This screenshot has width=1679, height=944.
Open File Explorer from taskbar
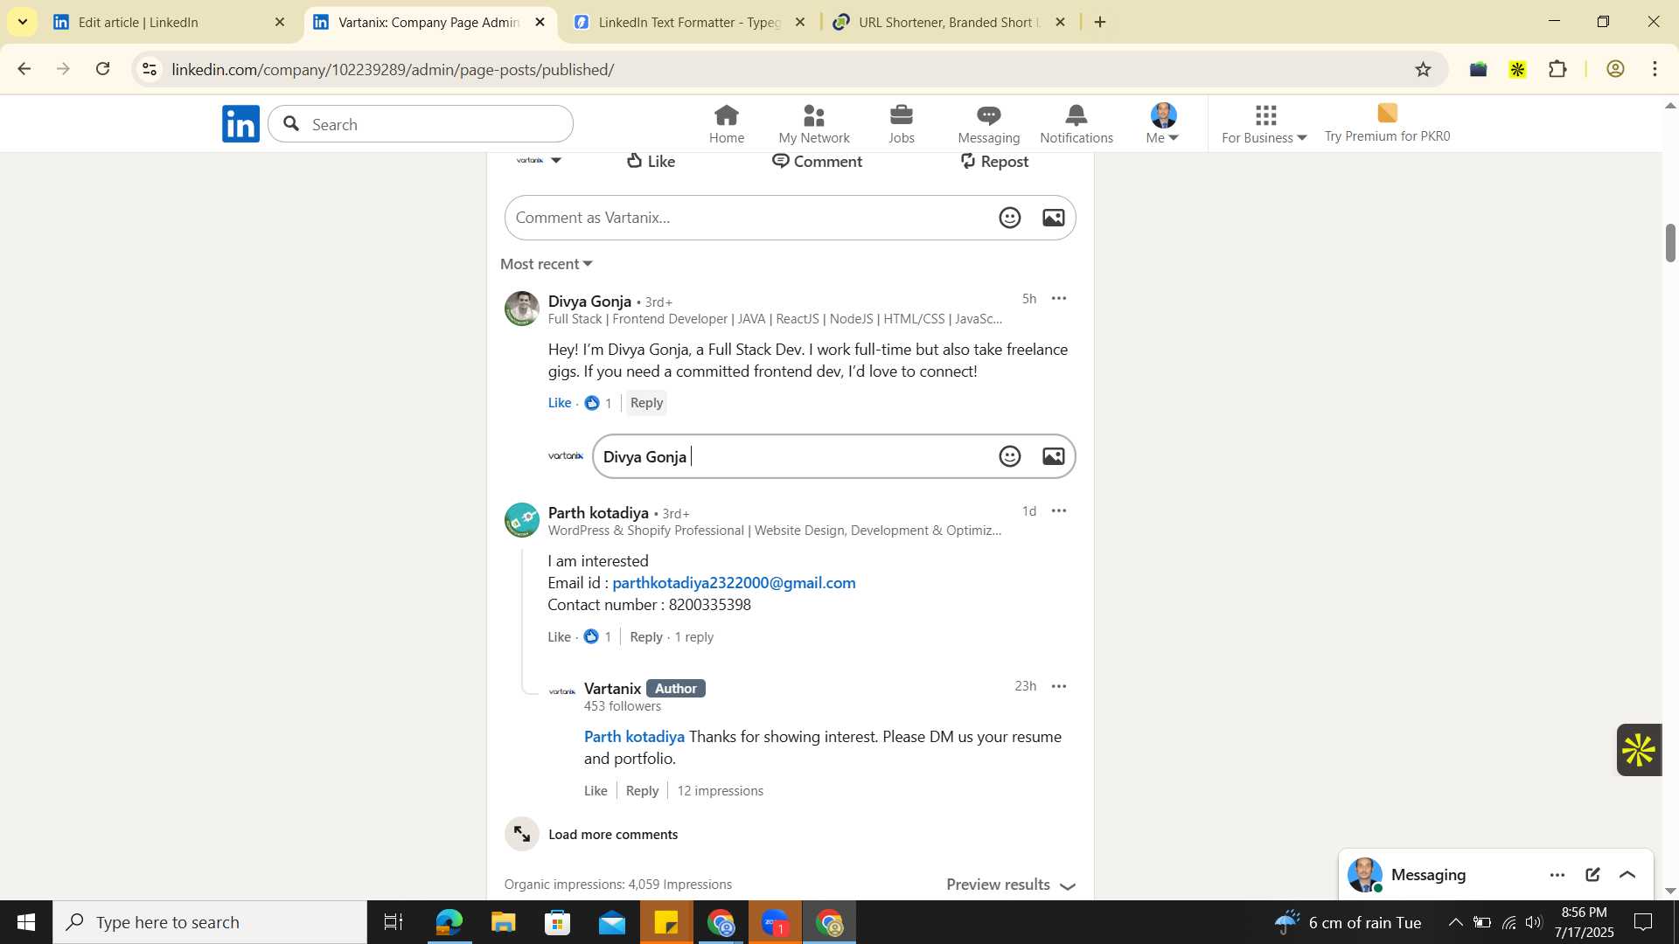pyautogui.click(x=504, y=922)
